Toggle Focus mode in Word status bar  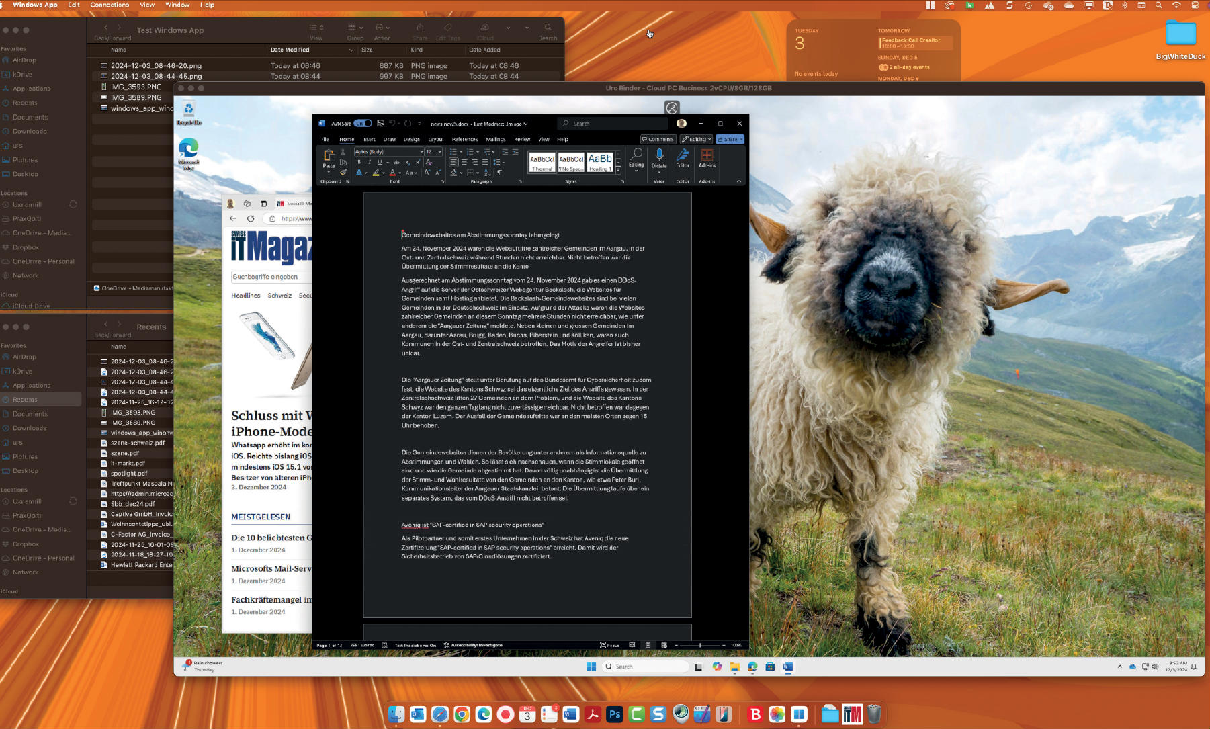click(610, 645)
